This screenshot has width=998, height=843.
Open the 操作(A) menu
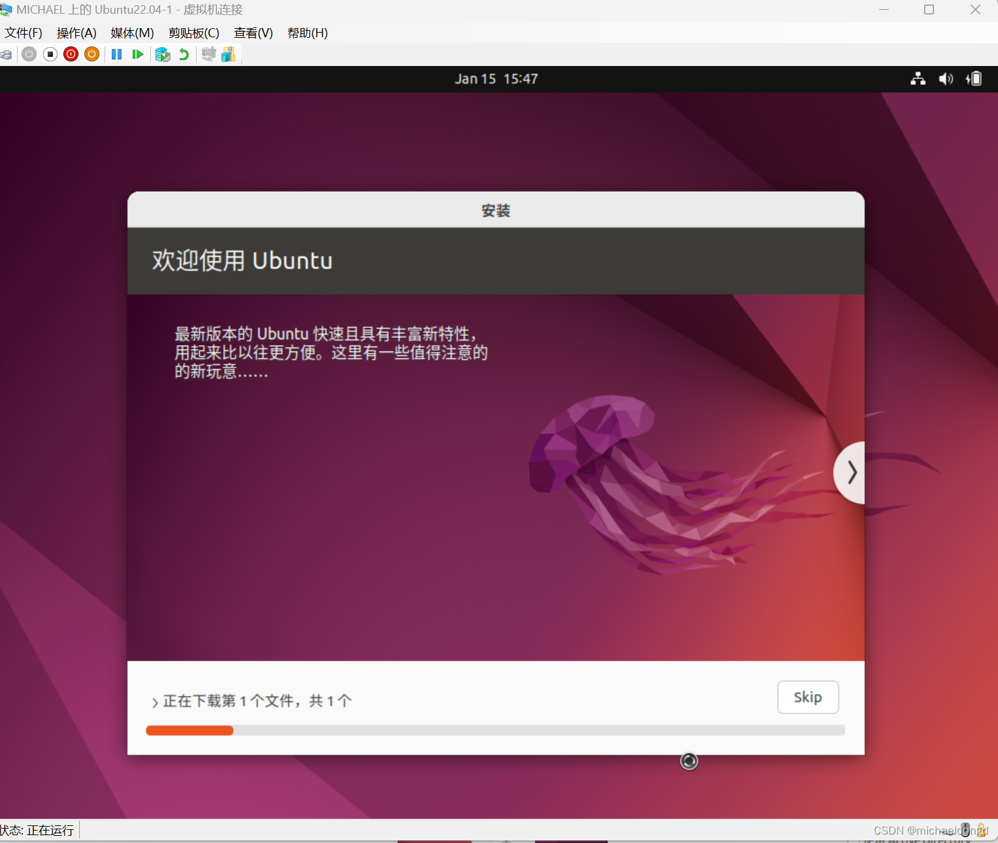(76, 33)
